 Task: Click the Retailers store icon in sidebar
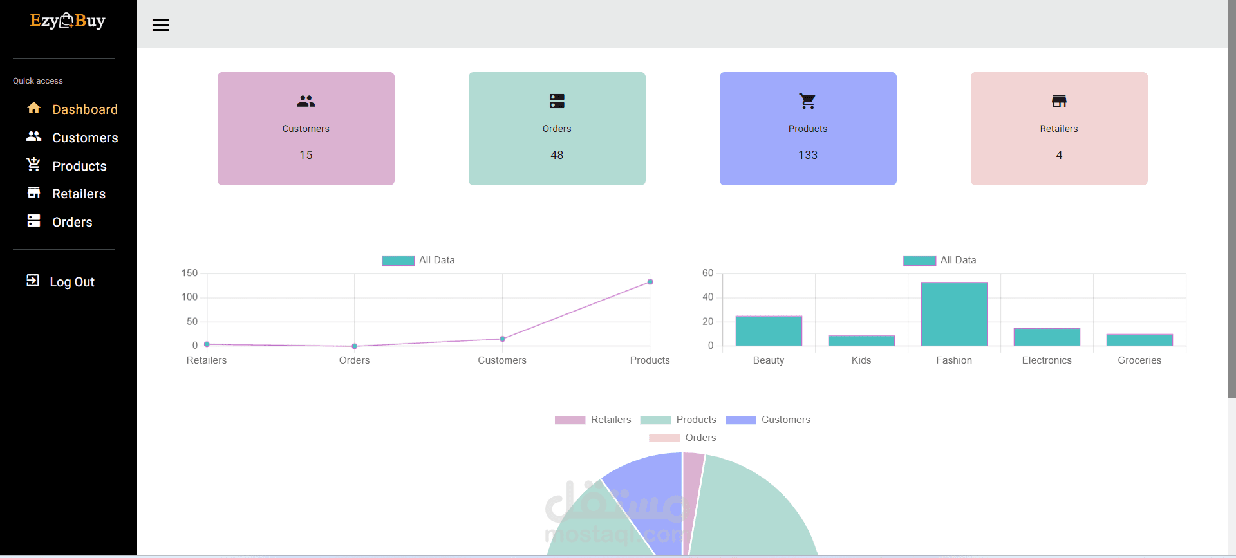[x=34, y=192]
